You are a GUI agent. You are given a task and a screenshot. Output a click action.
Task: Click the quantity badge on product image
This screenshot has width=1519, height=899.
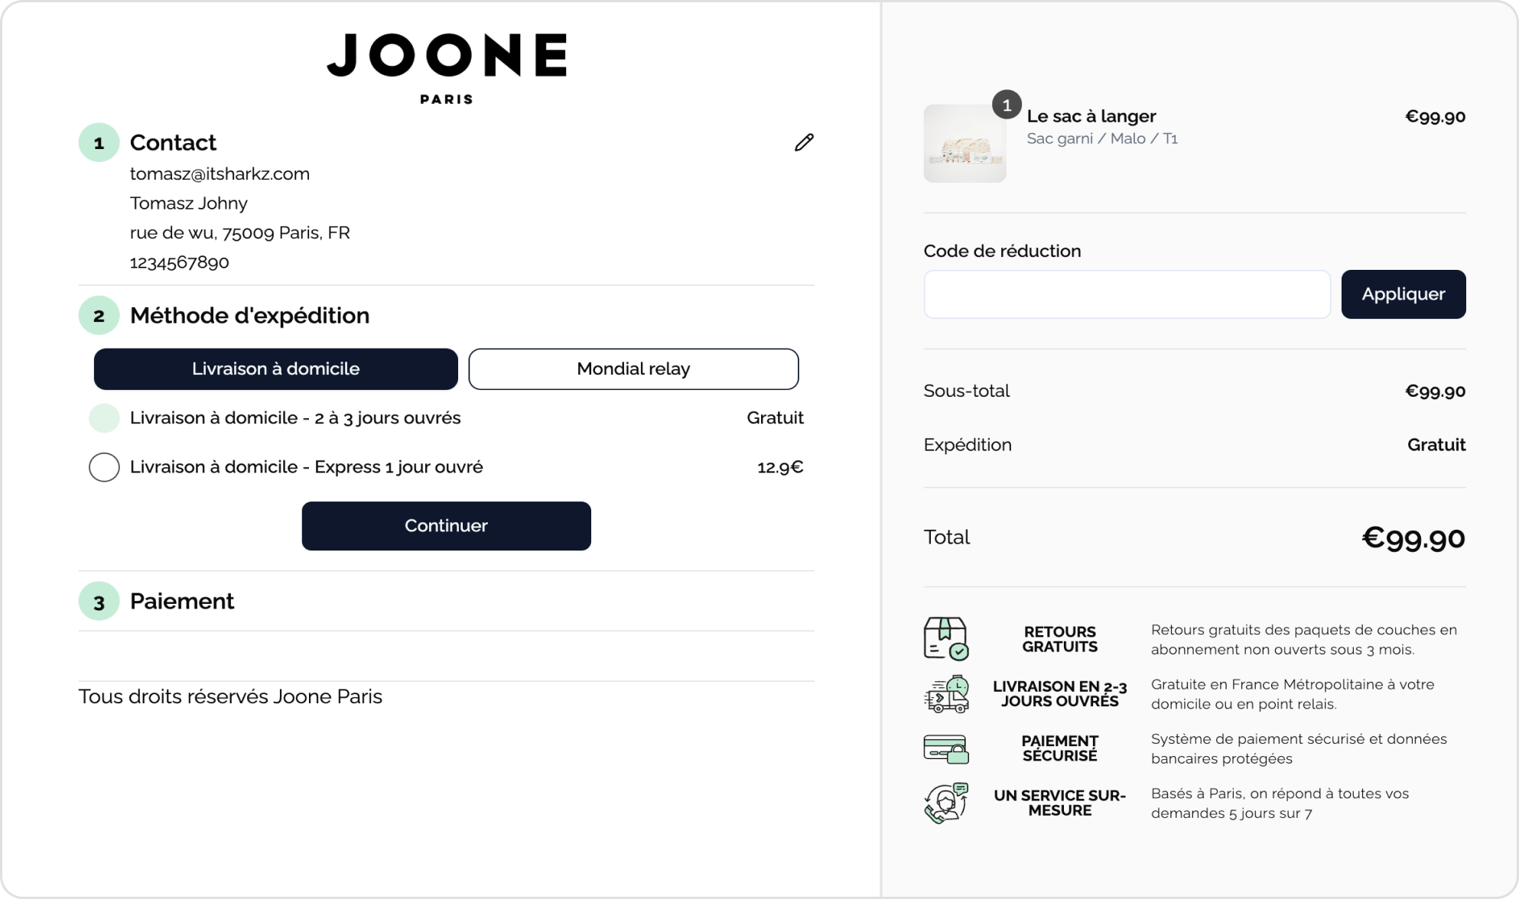pos(1007,105)
